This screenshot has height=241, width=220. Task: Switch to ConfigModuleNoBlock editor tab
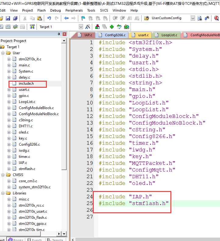pos(201,35)
